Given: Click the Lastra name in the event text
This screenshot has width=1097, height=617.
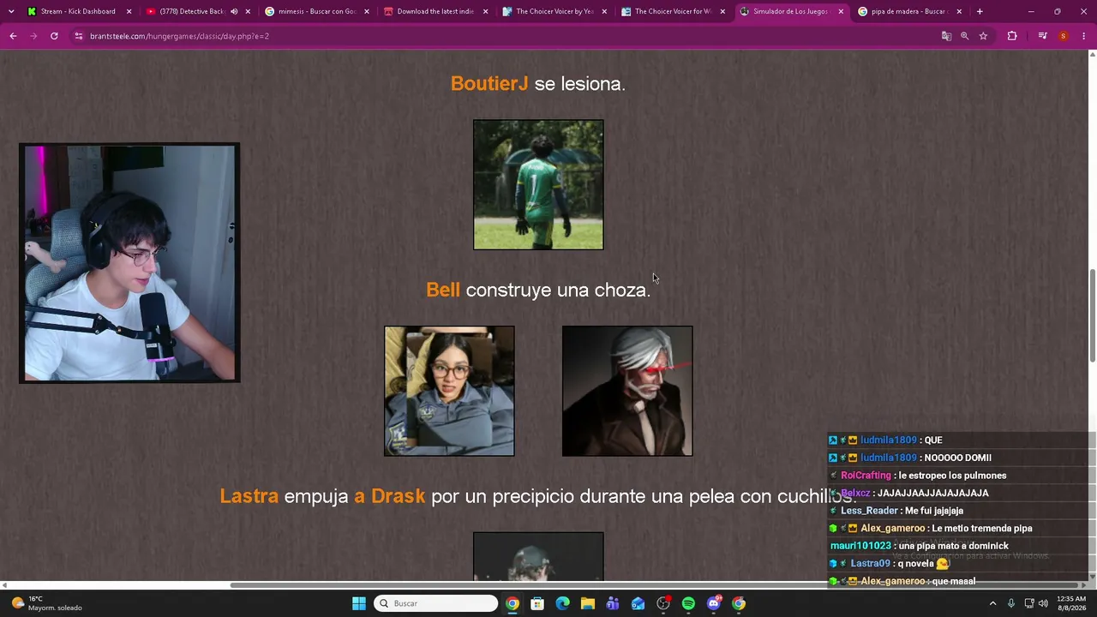Looking at the screenshot, I should pyautogui.click(x=249, y=496).
